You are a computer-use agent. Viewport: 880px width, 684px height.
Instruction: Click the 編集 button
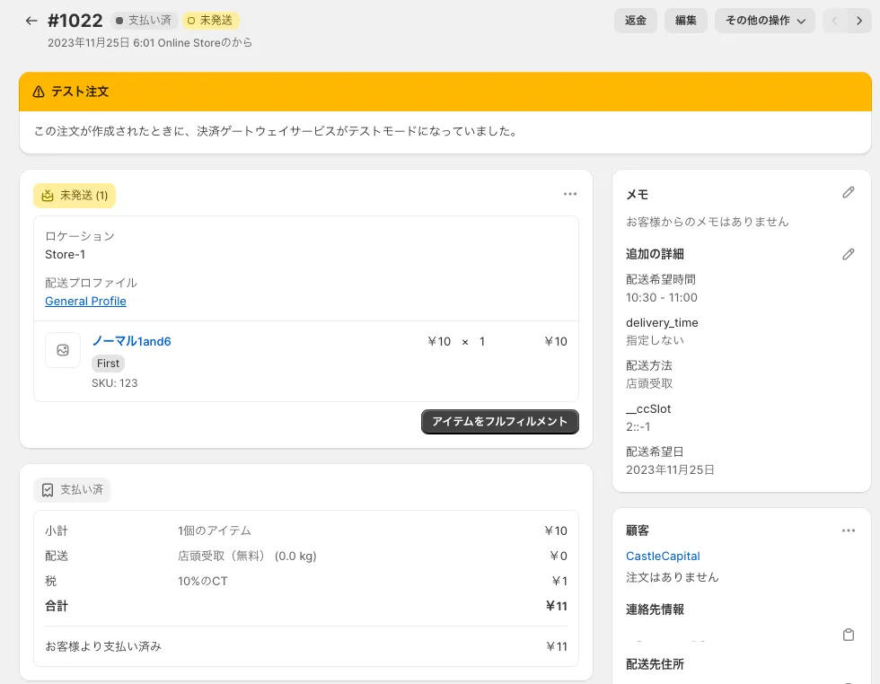(685, 20)
